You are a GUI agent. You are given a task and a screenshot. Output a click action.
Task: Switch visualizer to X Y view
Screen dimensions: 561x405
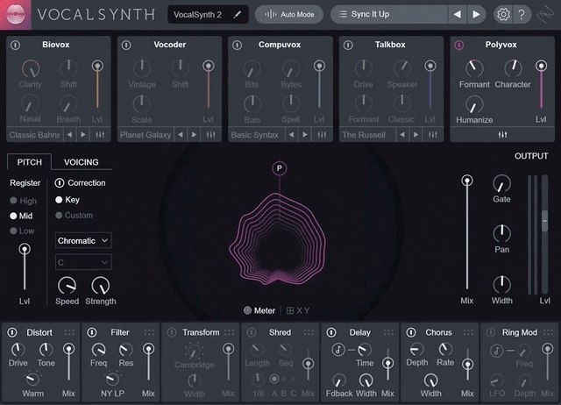pos(299,310)
